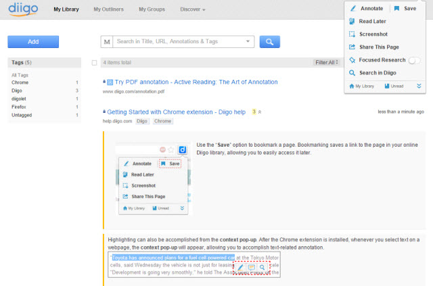This screenshot has width=433, height=286.
Task: Click the Diigo tag label under bookmark
Action: pyautogui.click(x=142, y=121)
